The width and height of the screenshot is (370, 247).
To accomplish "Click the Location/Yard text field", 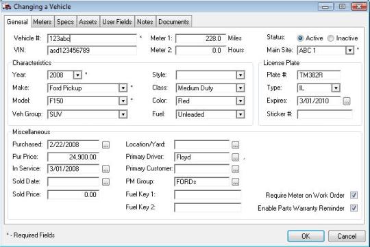I will [201, 145].
